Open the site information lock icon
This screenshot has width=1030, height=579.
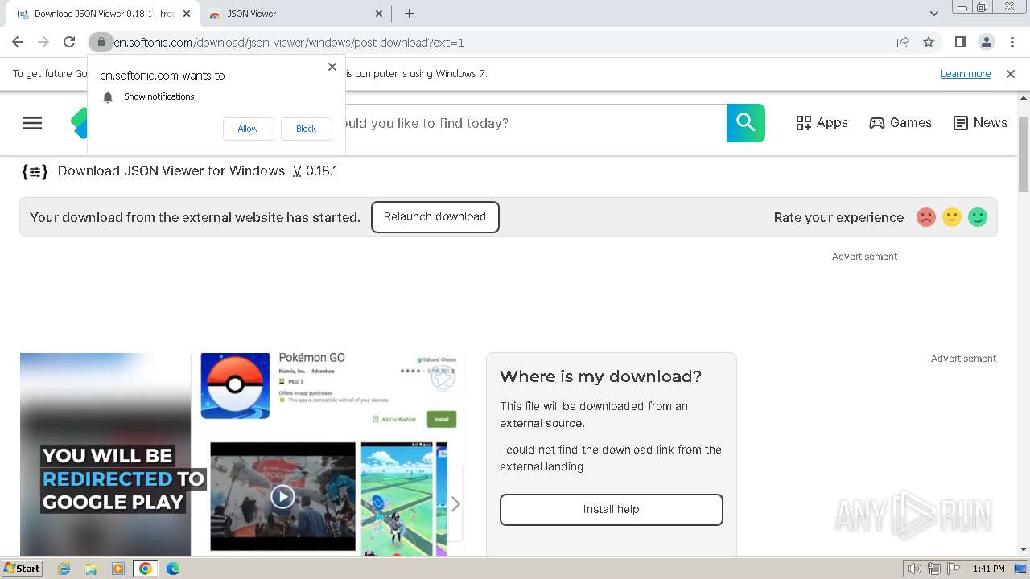(x=101, y=42)
